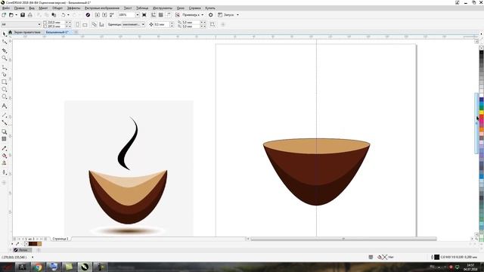
Task: Expand the Launch dropdown
Action: point(237,15)
